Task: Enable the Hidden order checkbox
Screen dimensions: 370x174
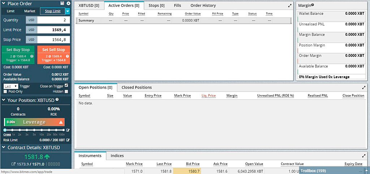Action: coord(66,92)
